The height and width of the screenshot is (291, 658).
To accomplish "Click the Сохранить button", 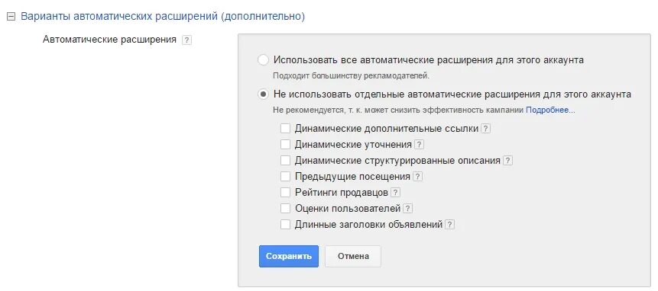I will tap(289, 256).
